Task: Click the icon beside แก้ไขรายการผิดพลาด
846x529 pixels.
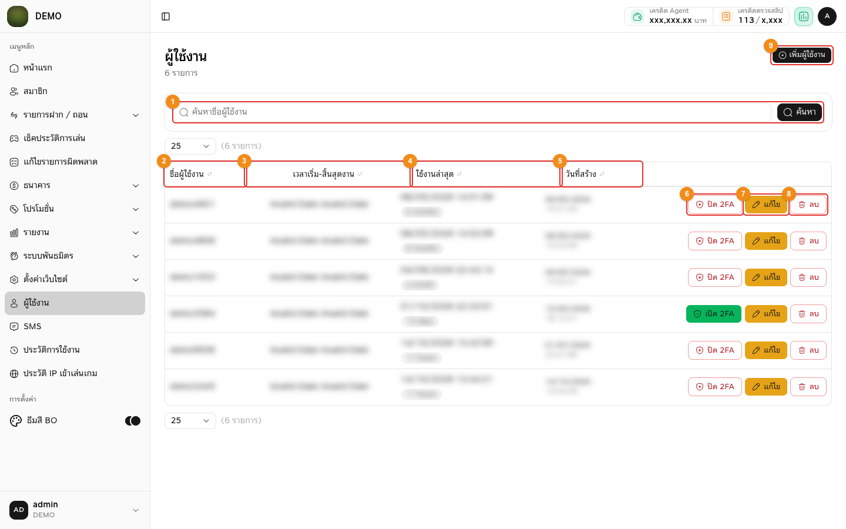Action: pyautogui.click(x=14, y=162)
